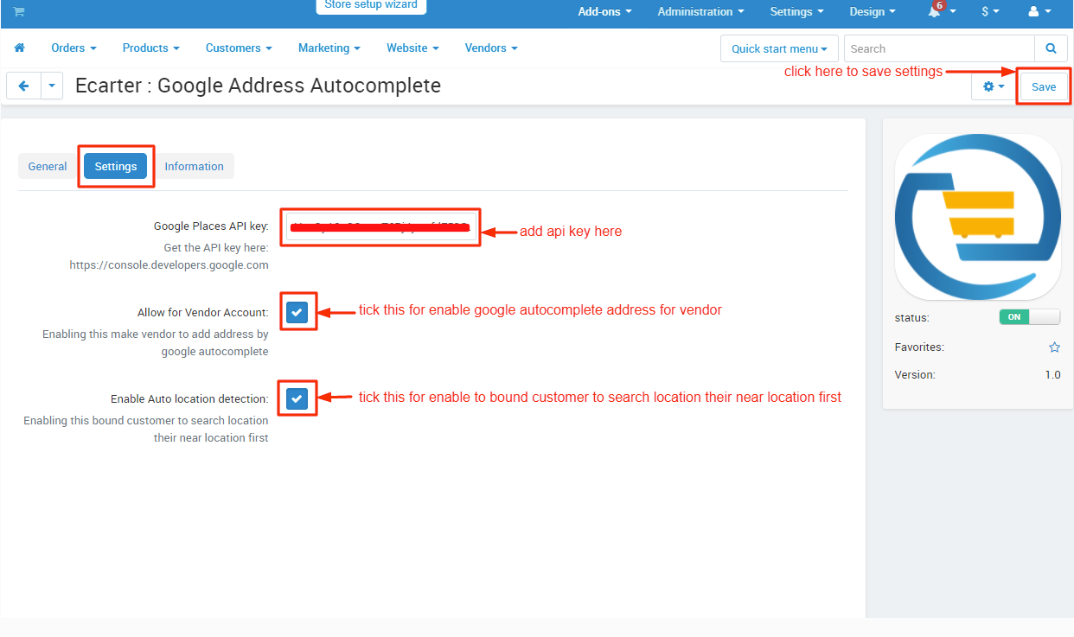Click the back arrow button
Screen dimensions: 1074x637
coord(24,86)
